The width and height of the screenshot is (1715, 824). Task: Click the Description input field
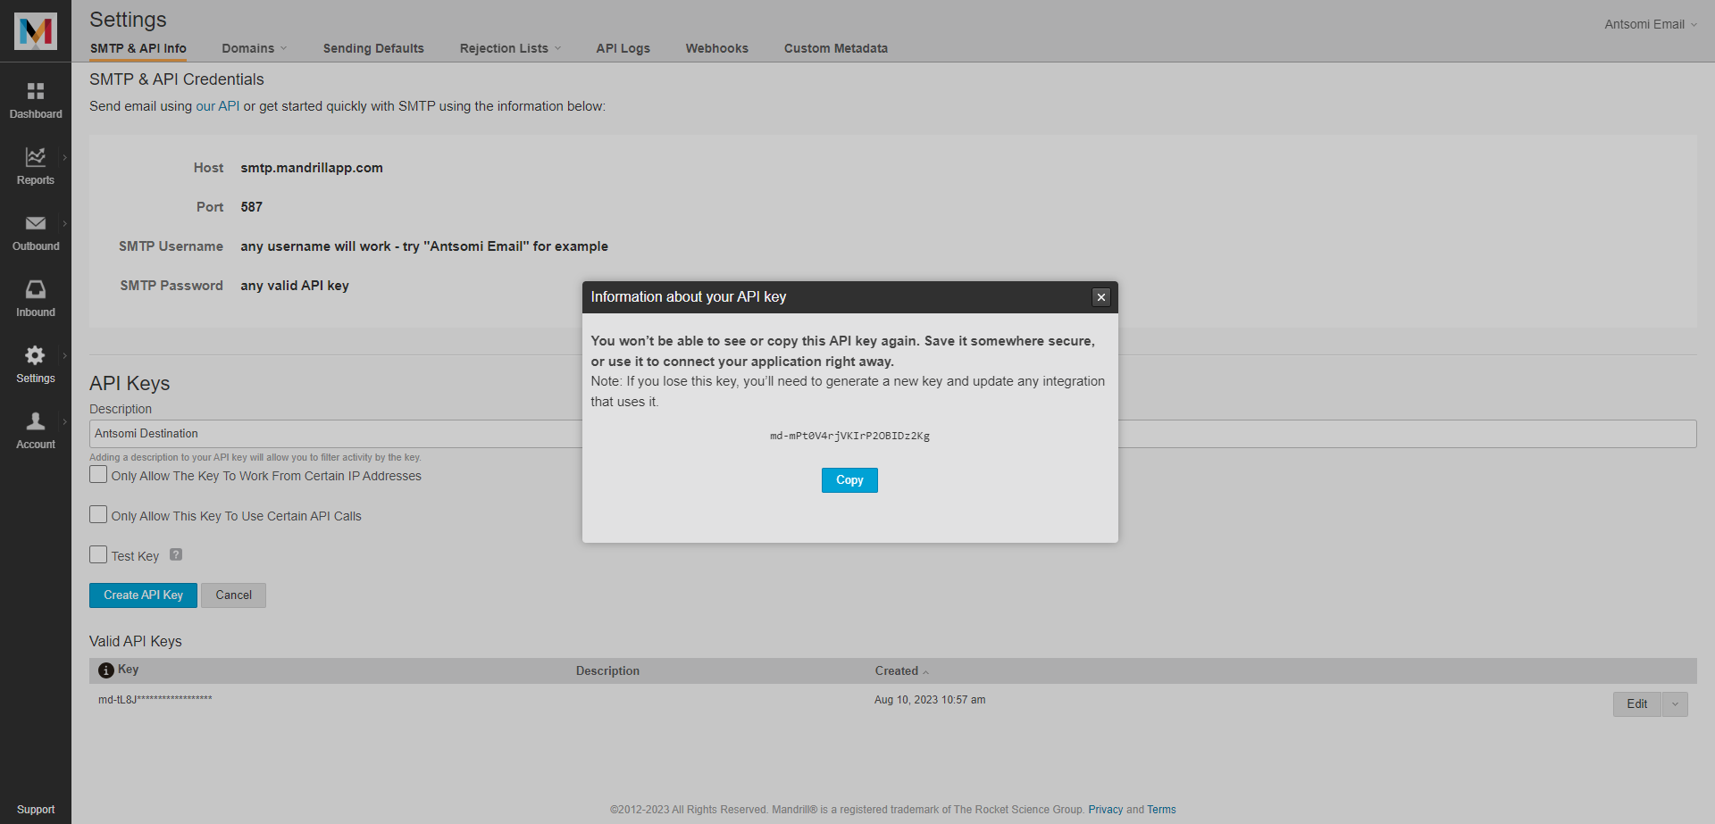tap(892, 434)
